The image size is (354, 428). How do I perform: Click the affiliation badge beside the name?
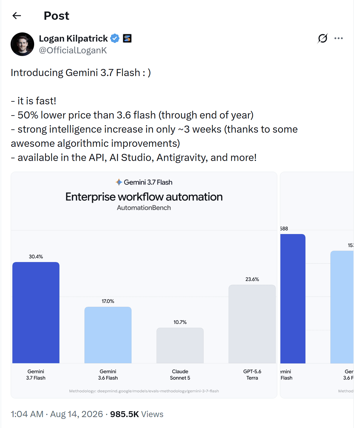[x=127, y=38]
